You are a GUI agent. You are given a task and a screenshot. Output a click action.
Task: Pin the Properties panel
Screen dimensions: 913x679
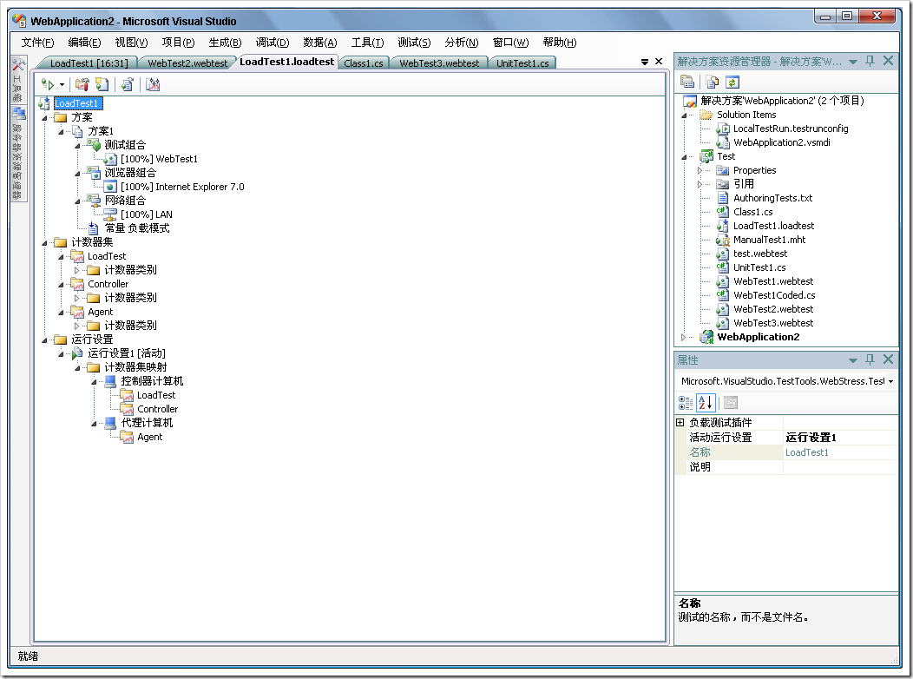870,359
